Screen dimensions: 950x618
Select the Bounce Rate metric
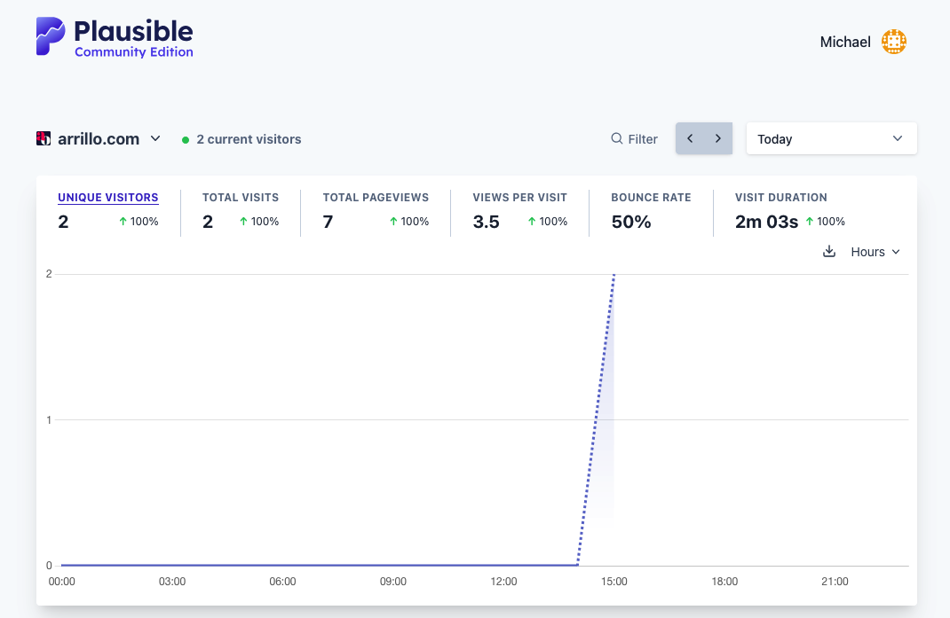click(x=651, y=198)
